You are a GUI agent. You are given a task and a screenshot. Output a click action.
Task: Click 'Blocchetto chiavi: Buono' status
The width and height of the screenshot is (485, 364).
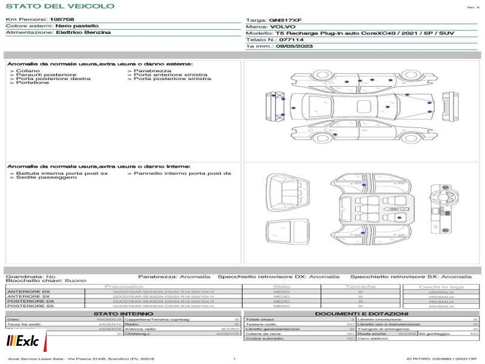[46, 281]
